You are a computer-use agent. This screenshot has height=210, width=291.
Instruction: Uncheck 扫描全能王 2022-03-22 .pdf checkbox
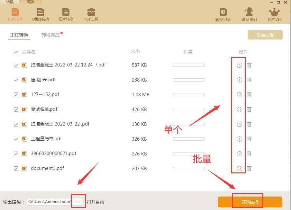pos(16,124)
